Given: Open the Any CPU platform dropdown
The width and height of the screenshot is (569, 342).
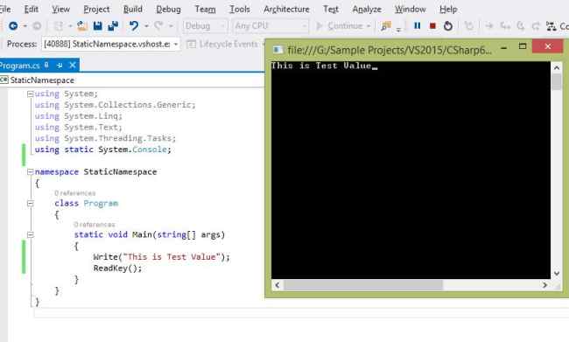Looking at the screenshot, I should click(270, 25).
